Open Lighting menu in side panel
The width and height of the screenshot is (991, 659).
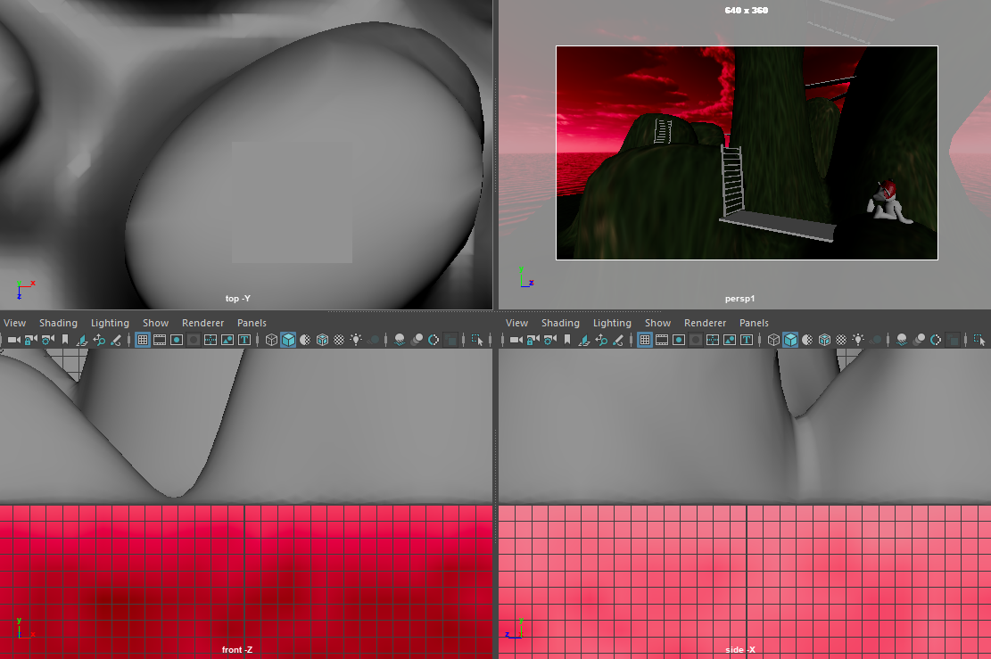coord(612,323)
